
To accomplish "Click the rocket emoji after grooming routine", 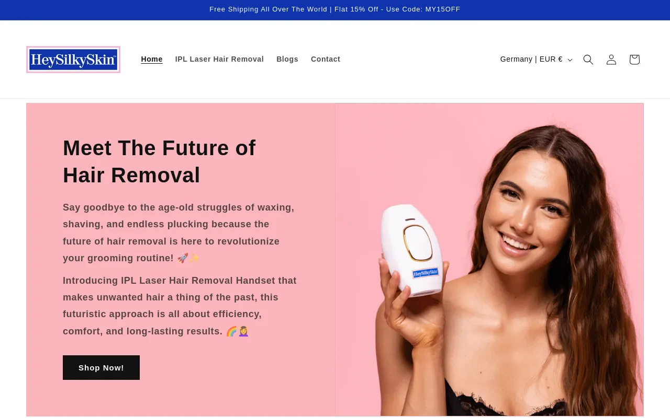I will (183, 258).
